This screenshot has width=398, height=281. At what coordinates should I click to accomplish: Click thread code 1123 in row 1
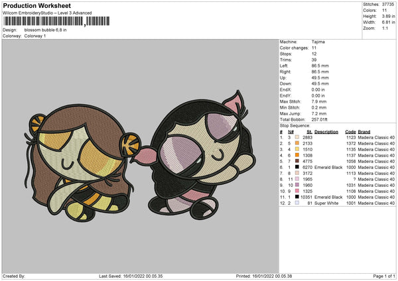click(x=351, y=137)
